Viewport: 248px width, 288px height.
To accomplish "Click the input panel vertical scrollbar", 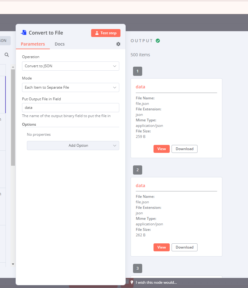I will (x=13, y=117).
